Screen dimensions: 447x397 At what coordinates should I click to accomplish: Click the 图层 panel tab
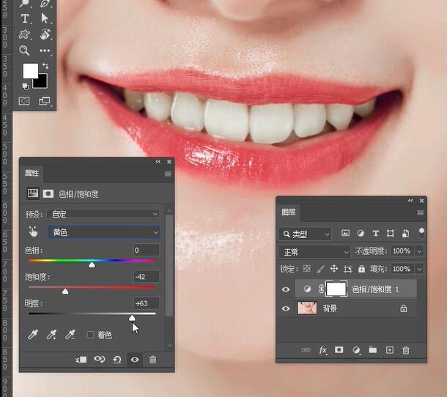[289, 212]
